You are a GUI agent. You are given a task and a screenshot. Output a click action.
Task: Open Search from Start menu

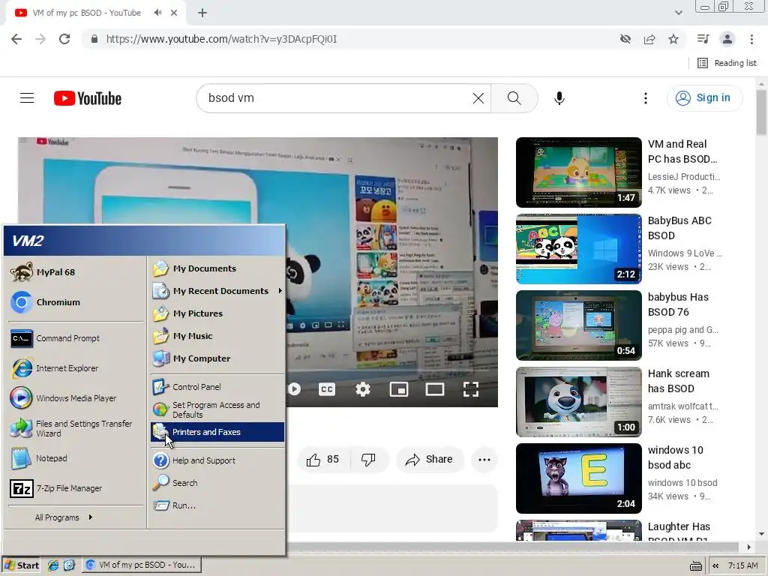(x=217, y=483)
